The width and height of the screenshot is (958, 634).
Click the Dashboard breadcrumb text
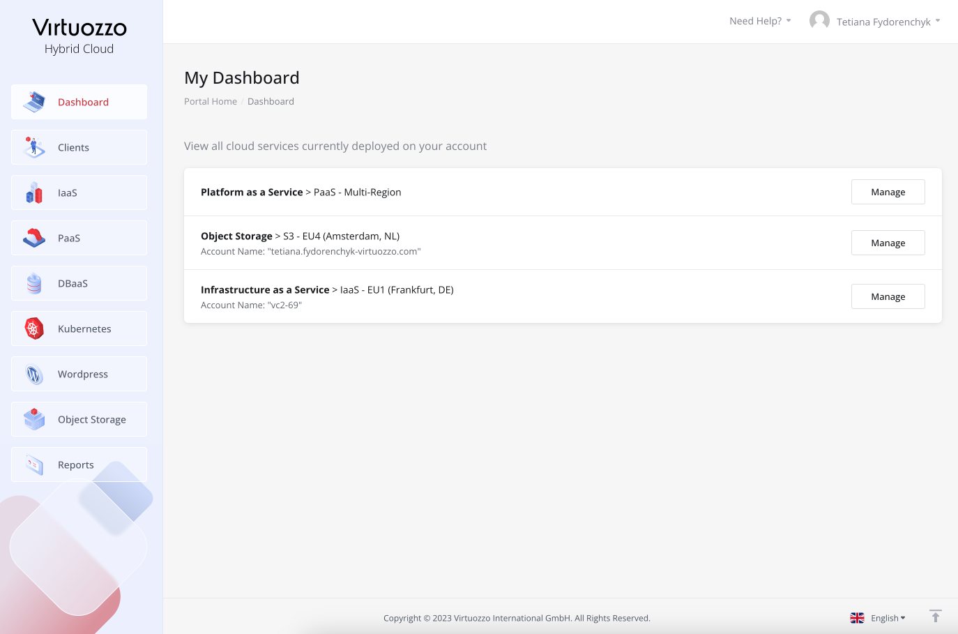click(x=271, y=101)
